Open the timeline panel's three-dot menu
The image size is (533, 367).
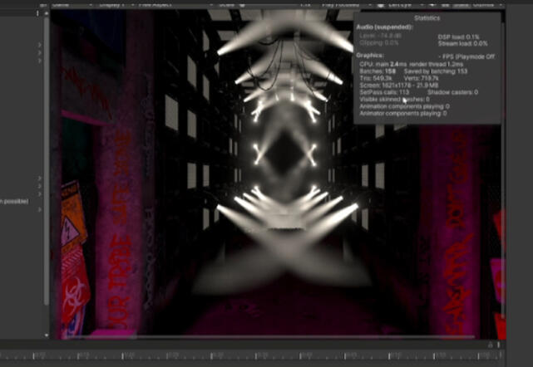click(499, 345)
